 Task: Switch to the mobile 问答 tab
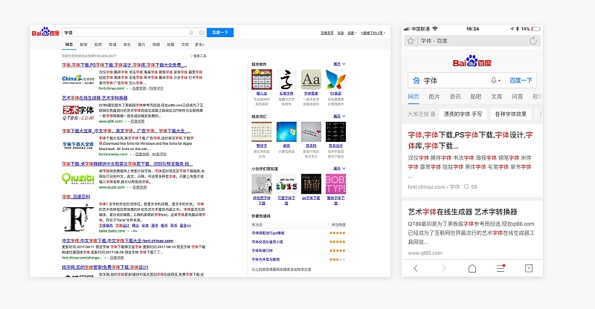517,97
